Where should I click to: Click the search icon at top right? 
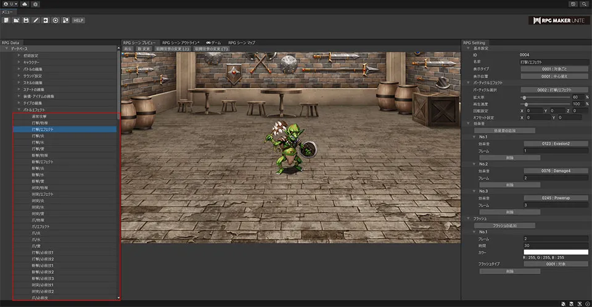pos(585,4)
